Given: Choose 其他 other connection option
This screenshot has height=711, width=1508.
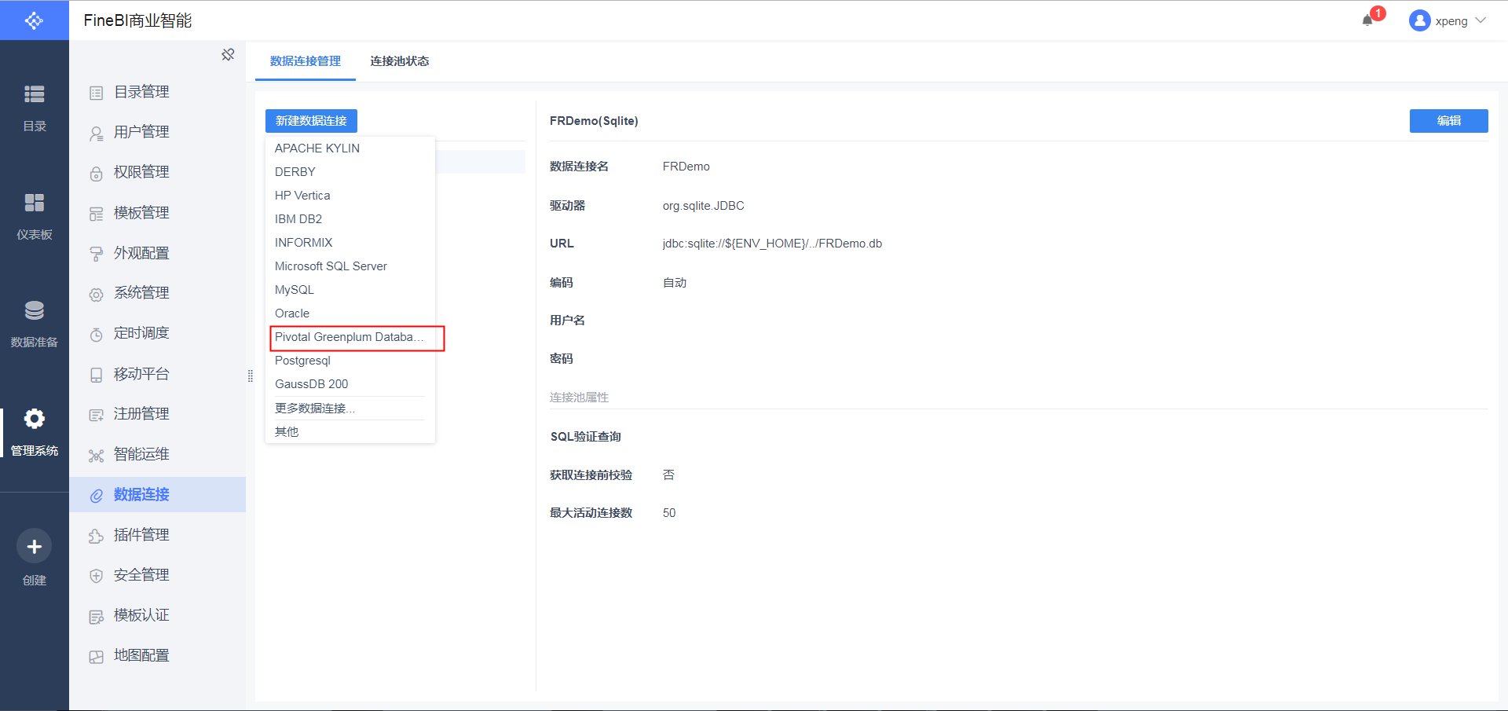Looking at the screenshot, I should [350, 432].
